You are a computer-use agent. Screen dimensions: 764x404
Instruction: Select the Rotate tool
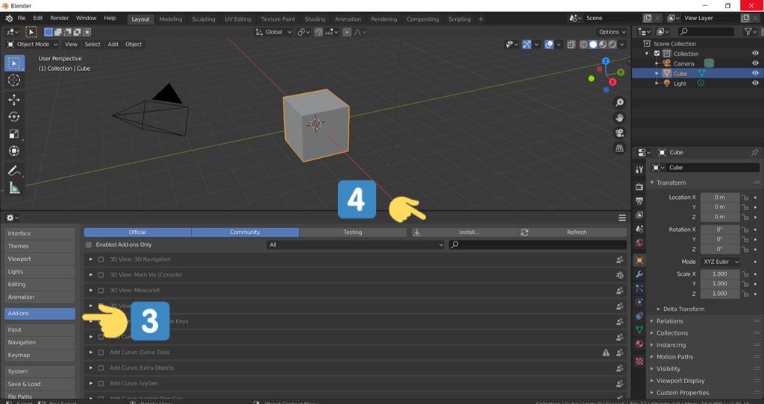(x=14, y=117)
